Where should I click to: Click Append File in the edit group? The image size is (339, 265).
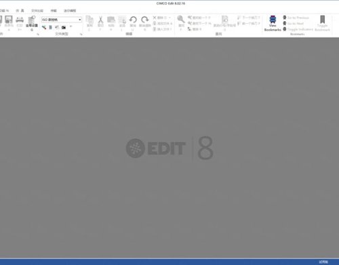(x=163, y=24)
